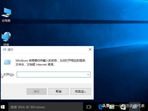Click the 打开(O): label
148x111 pixels.
tap(9, 75)
